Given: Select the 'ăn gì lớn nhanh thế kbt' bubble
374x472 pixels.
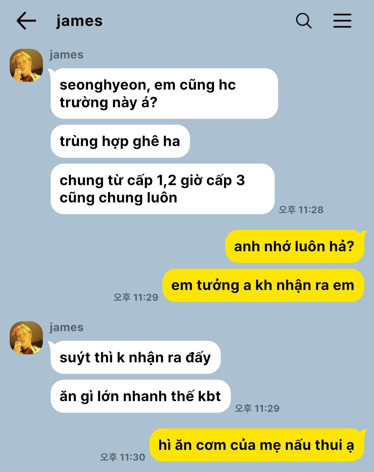Looking at the screenshot, I should click(140, 396).
